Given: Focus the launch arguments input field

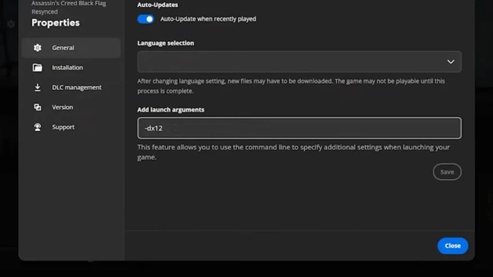Looking at the screenshot, I should [299, 128].
